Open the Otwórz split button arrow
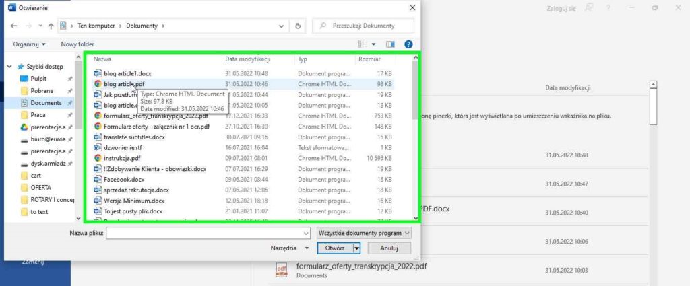 pos(357,248)
